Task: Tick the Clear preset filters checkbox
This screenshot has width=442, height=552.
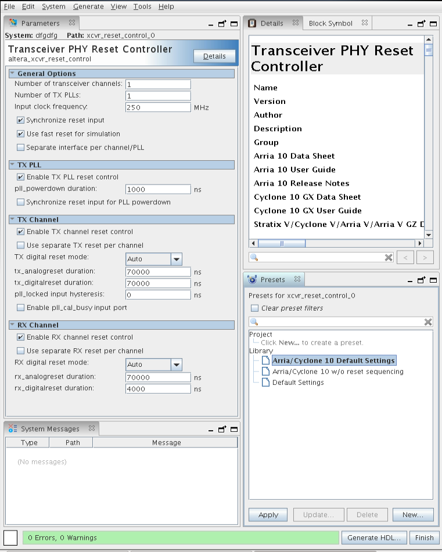Action: coord(254,308)
